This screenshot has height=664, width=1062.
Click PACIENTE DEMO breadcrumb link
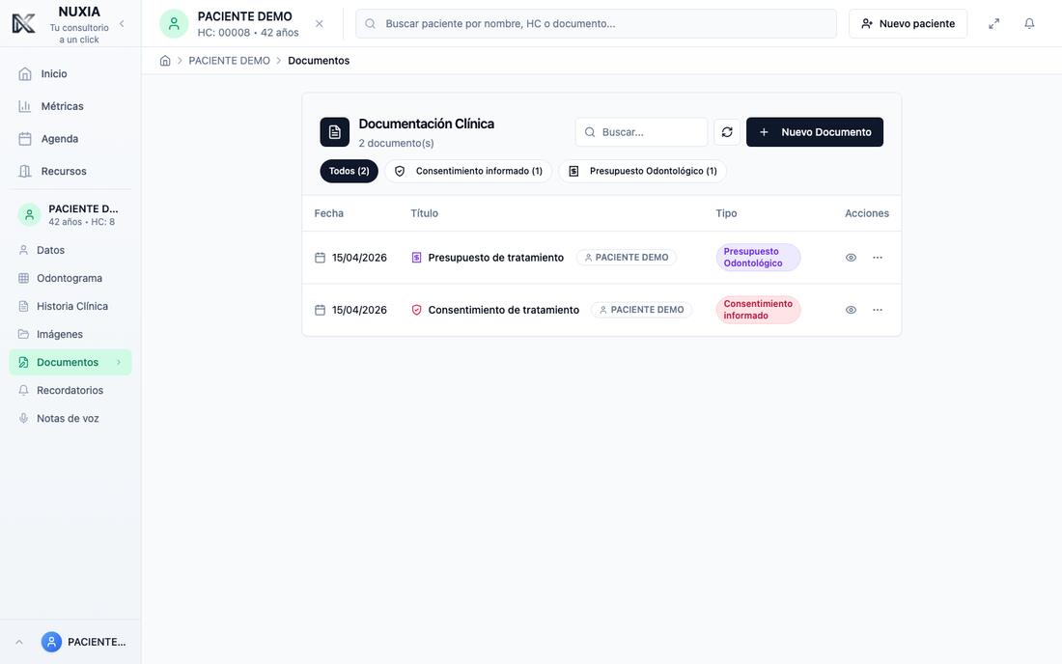(229, 61)
